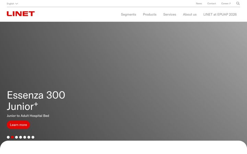Expand the English language dropdown

[12, 4]
